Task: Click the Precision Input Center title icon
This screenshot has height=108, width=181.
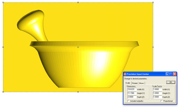Action: click(x=125, y=74)
